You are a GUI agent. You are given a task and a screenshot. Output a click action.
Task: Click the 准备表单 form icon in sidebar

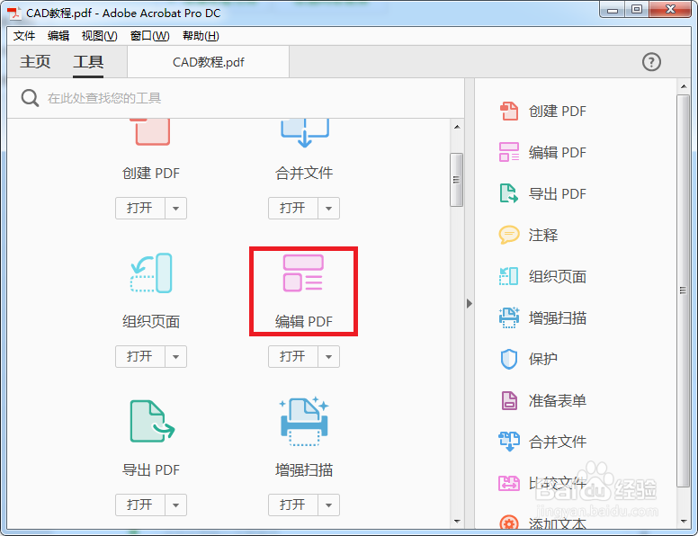coord(509,400)
